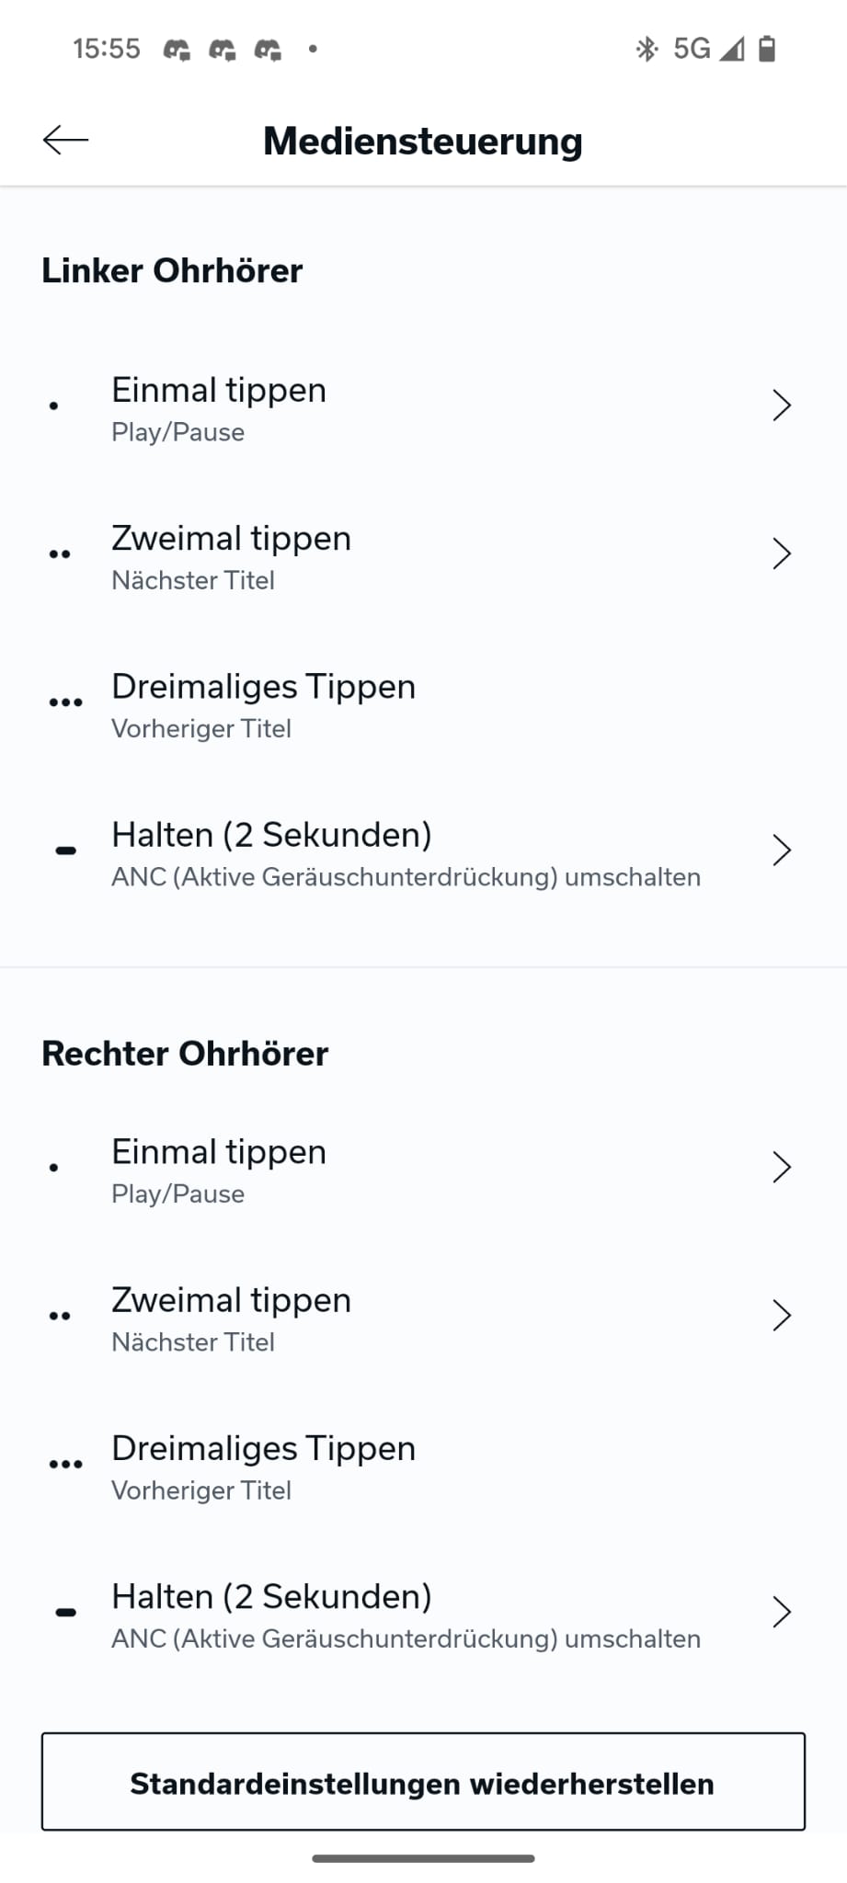
Task: Open right Zweimal tippen chevron
Action: click(782, 1316)
